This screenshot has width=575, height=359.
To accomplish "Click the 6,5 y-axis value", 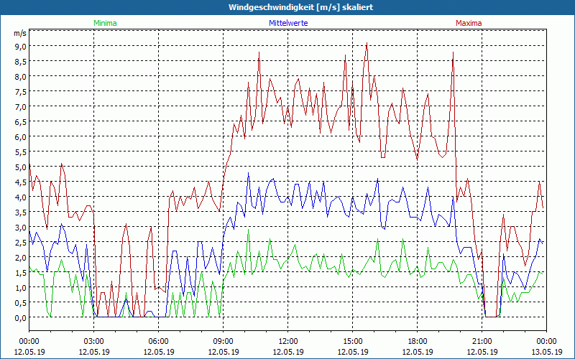I will click(21, 121).
